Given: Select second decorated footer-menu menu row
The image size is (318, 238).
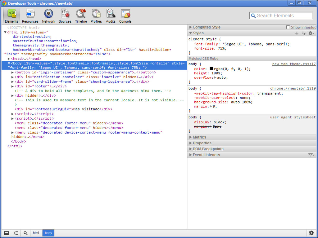Looking at the screenshot, I should 69,128.
